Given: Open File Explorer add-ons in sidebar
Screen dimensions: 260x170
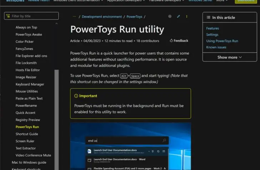Looking at the screenshot, I should [x=31, y=56].
